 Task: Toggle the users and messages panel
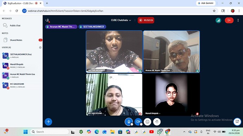[x=48, y=20]
